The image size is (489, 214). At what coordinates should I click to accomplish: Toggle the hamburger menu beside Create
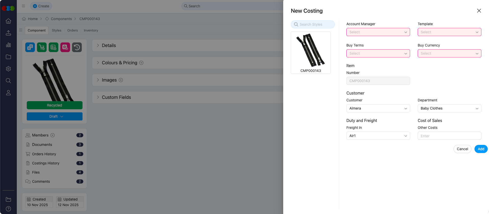[x=23, y=6]
